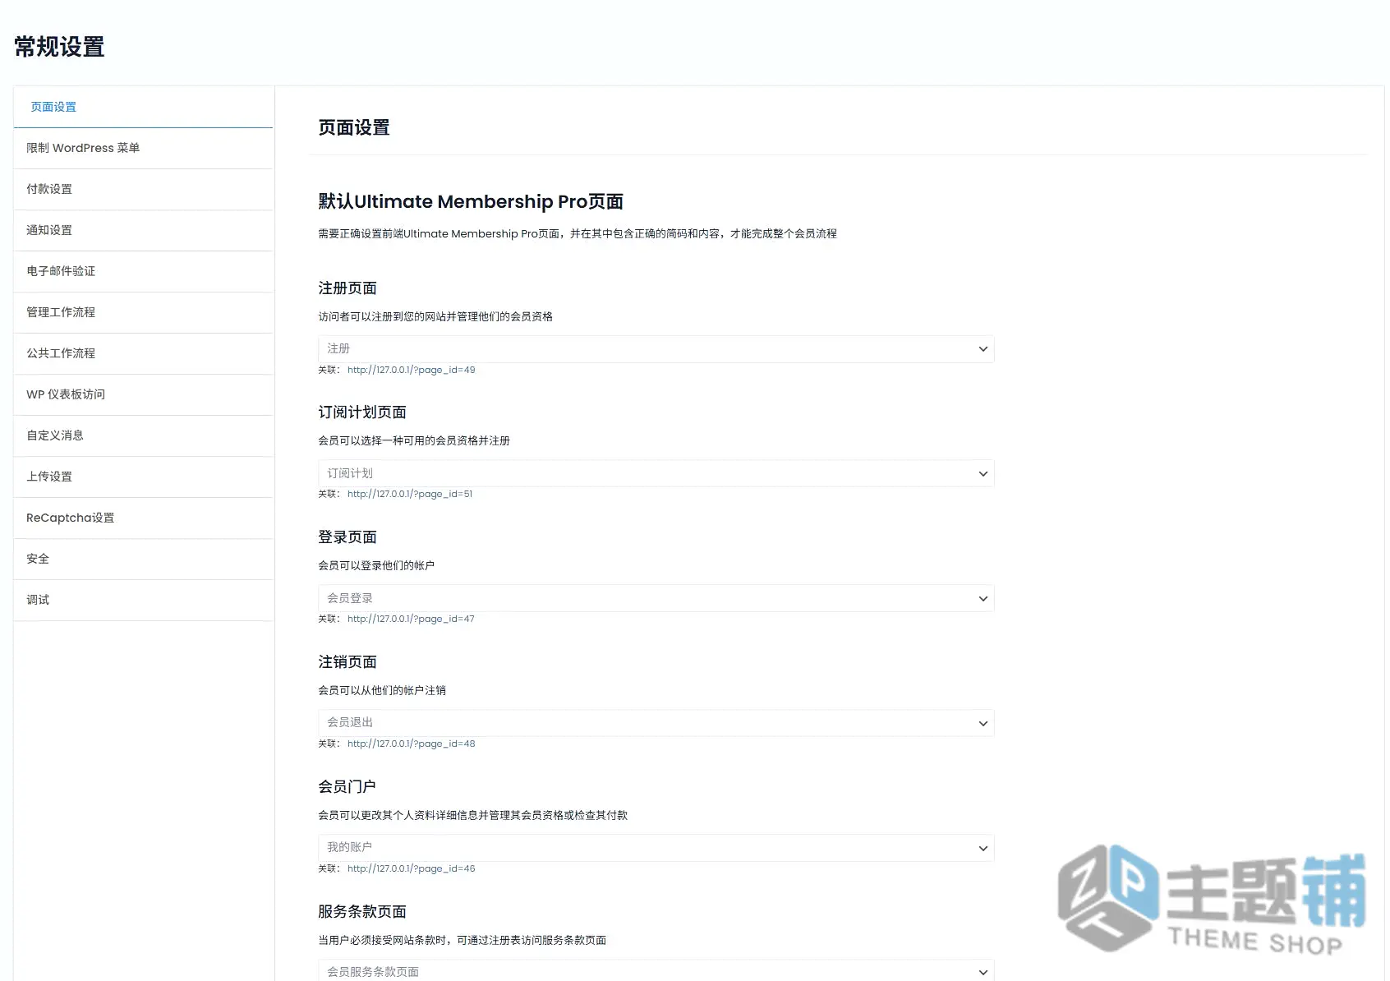Click the 注册页面 section heading
1390x981 pixels.
point(347,288)
